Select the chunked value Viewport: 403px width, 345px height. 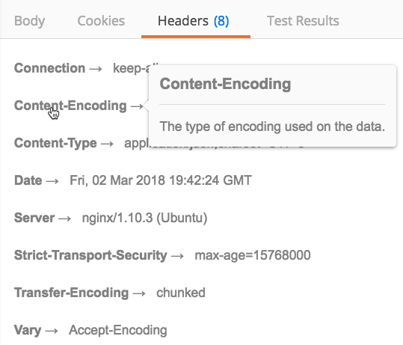point(181,293)
